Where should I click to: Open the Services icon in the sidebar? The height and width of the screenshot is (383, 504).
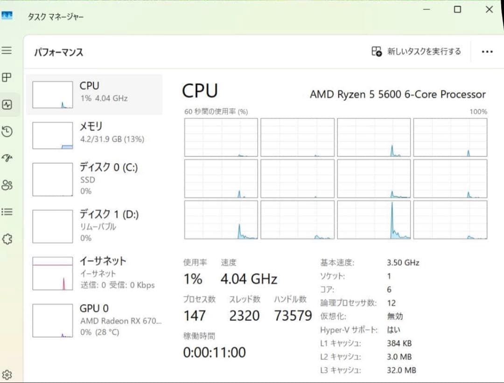7,239
